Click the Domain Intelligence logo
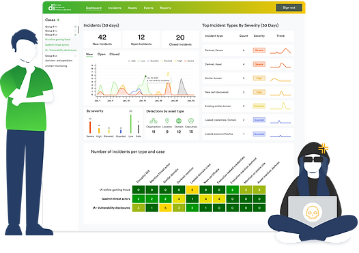 pyautogui.click(x=59, y=8)
